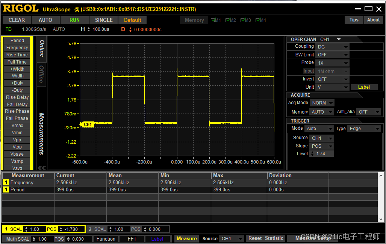Click scroll up arrow in measurement table
386x244 pixels.
tap(381, 176)
